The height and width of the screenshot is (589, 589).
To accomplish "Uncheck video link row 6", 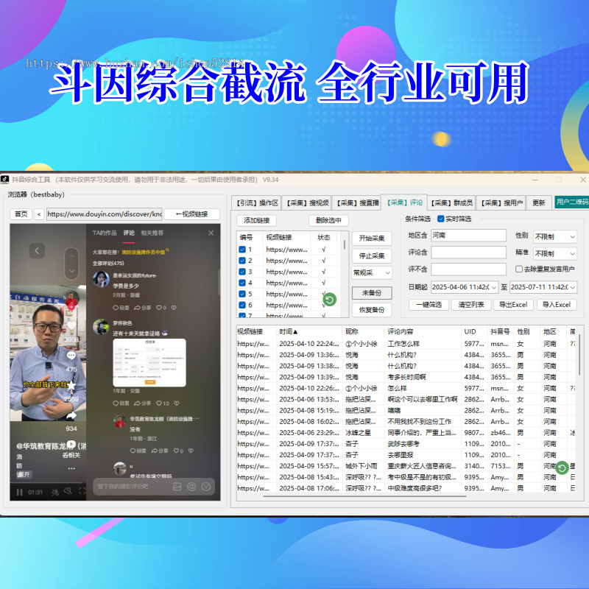I will (242, 305).
